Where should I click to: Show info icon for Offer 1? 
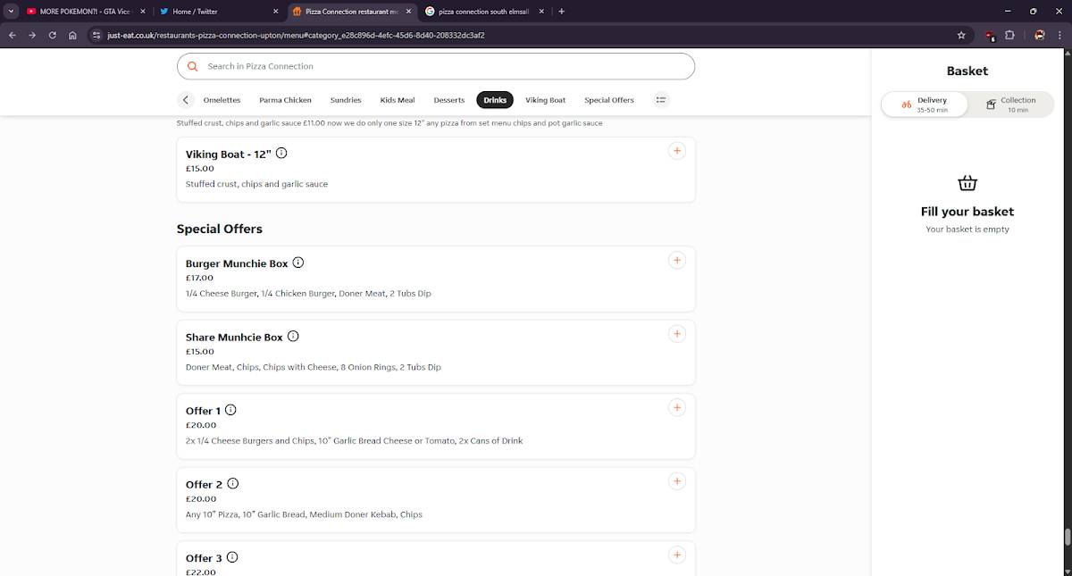tap(230, 410)
